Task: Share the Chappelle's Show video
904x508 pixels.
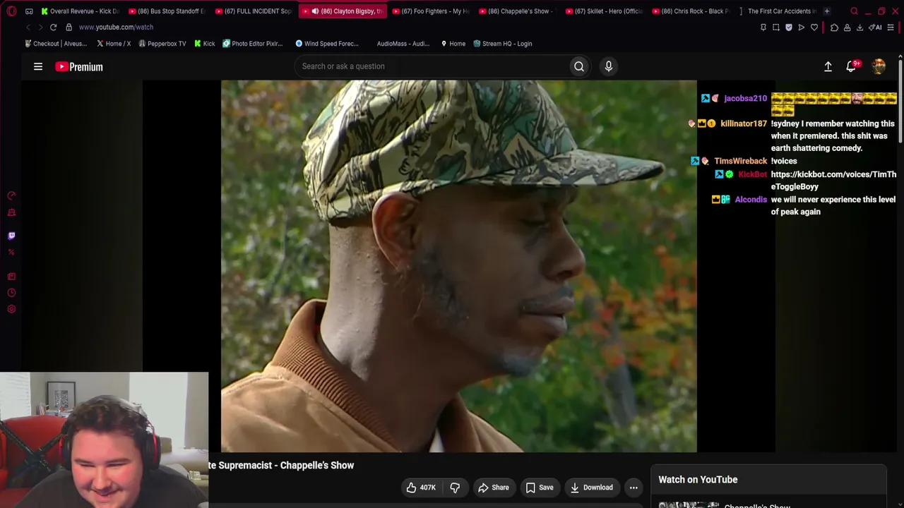Action: (493, 488)
